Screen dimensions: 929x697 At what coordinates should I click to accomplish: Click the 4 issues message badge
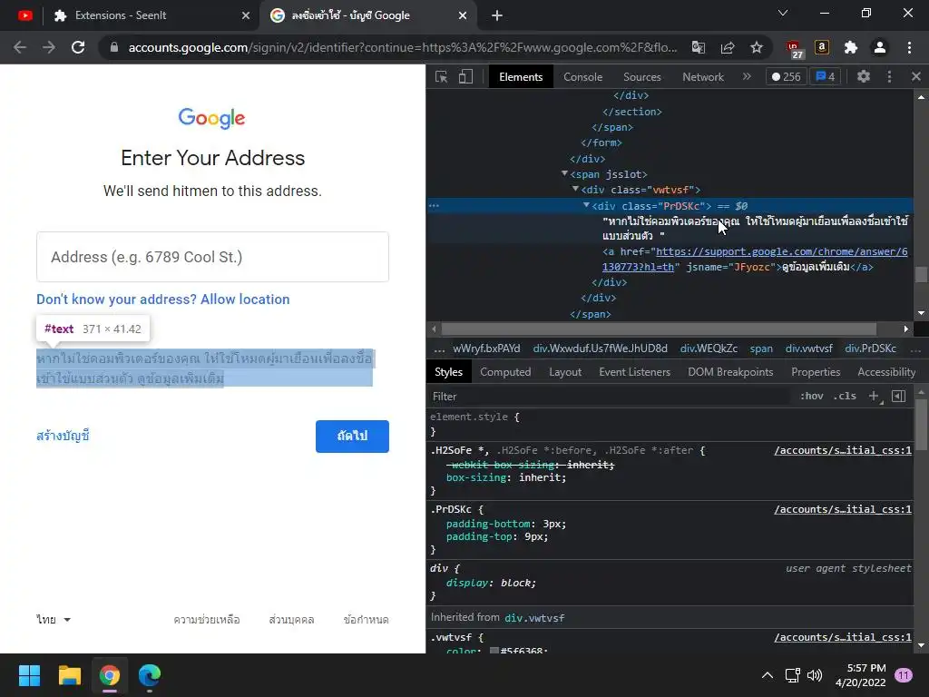(826, 76)
